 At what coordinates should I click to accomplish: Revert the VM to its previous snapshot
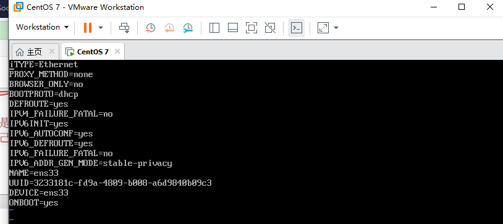[169, 28]
